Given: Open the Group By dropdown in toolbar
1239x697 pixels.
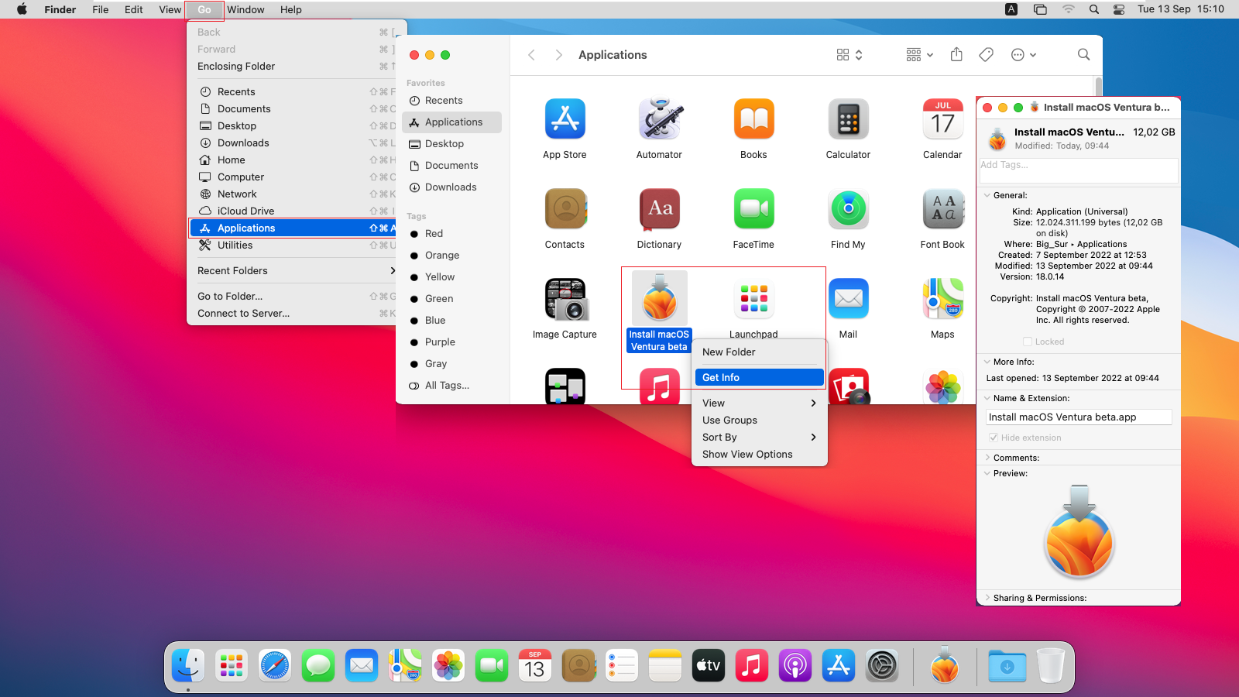Looking at the screenshot, I should pos(920,54).
